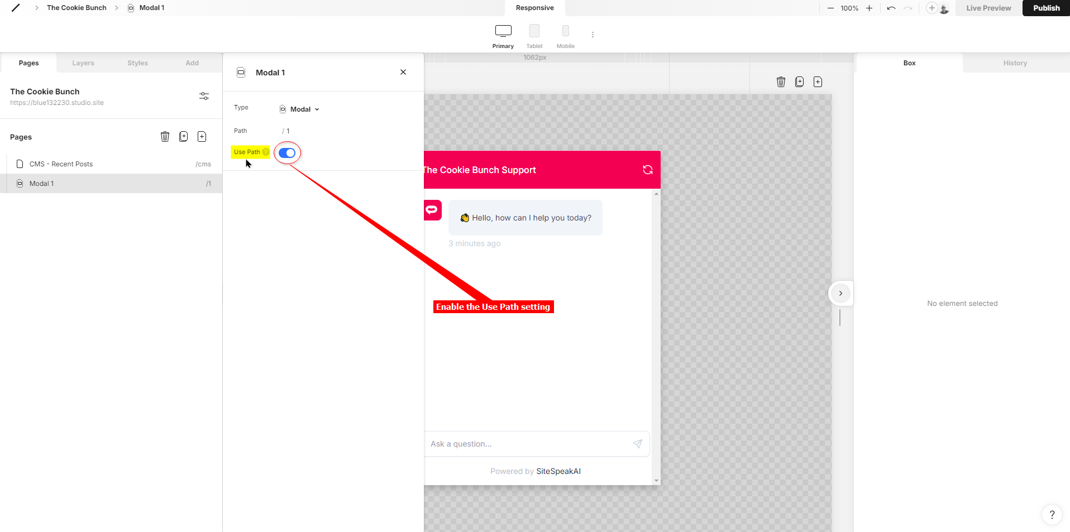Click the canvas add icon

pos(818,82)
